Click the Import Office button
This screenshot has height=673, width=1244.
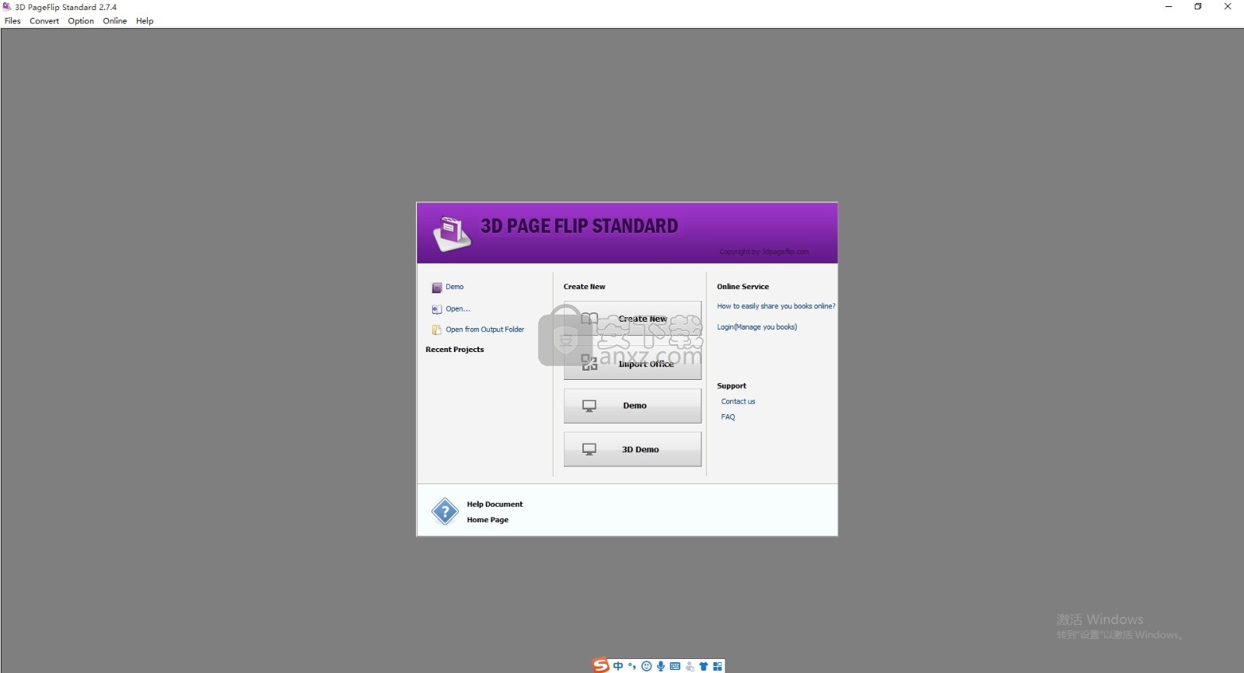coord(632,363)
